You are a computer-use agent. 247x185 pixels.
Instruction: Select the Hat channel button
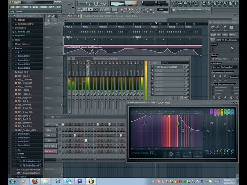point(50,135)
